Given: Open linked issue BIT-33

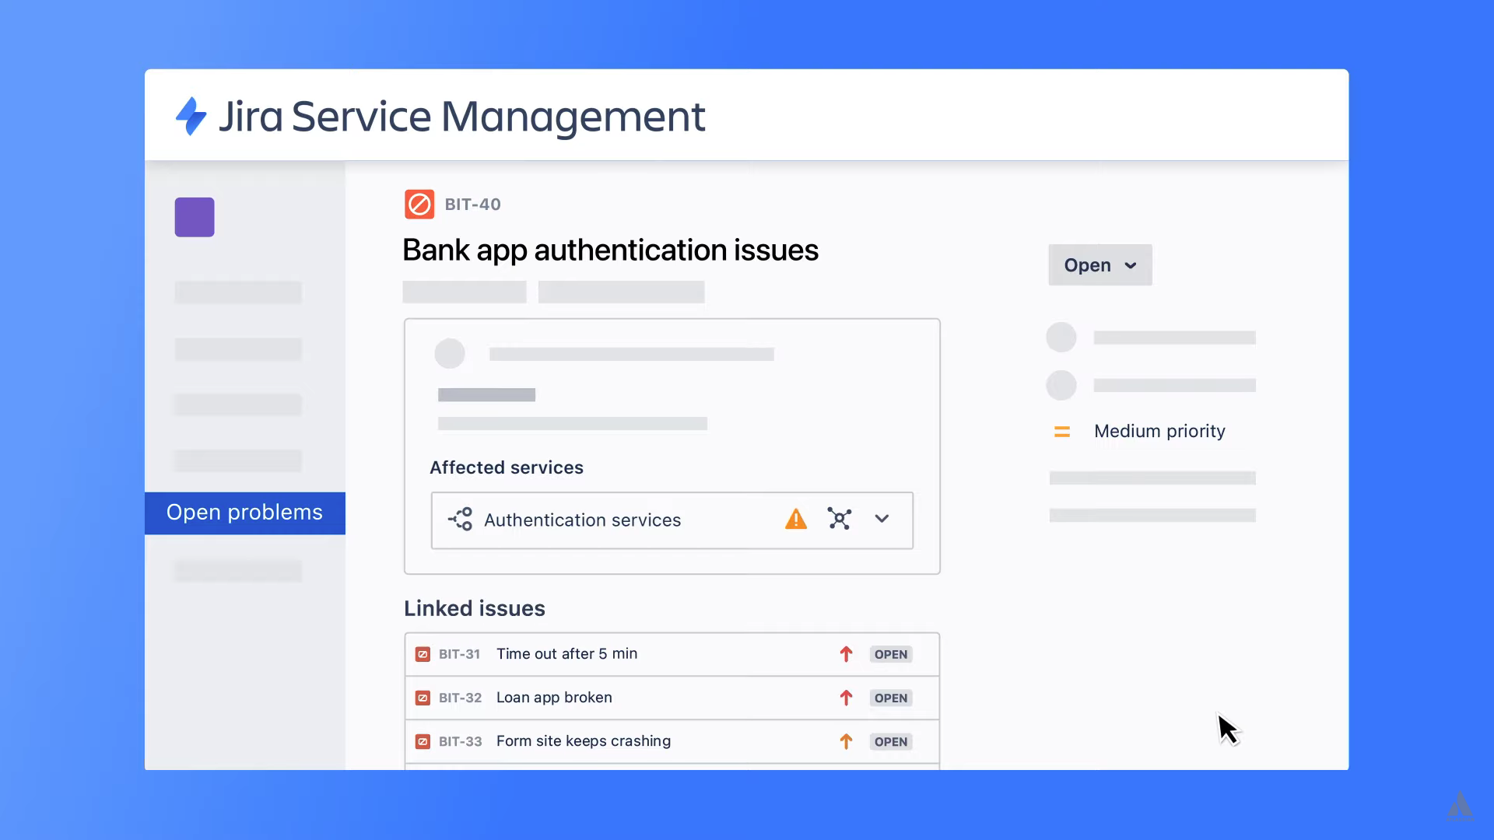Looking at the screenshot, I should click(x=460, y=741).
